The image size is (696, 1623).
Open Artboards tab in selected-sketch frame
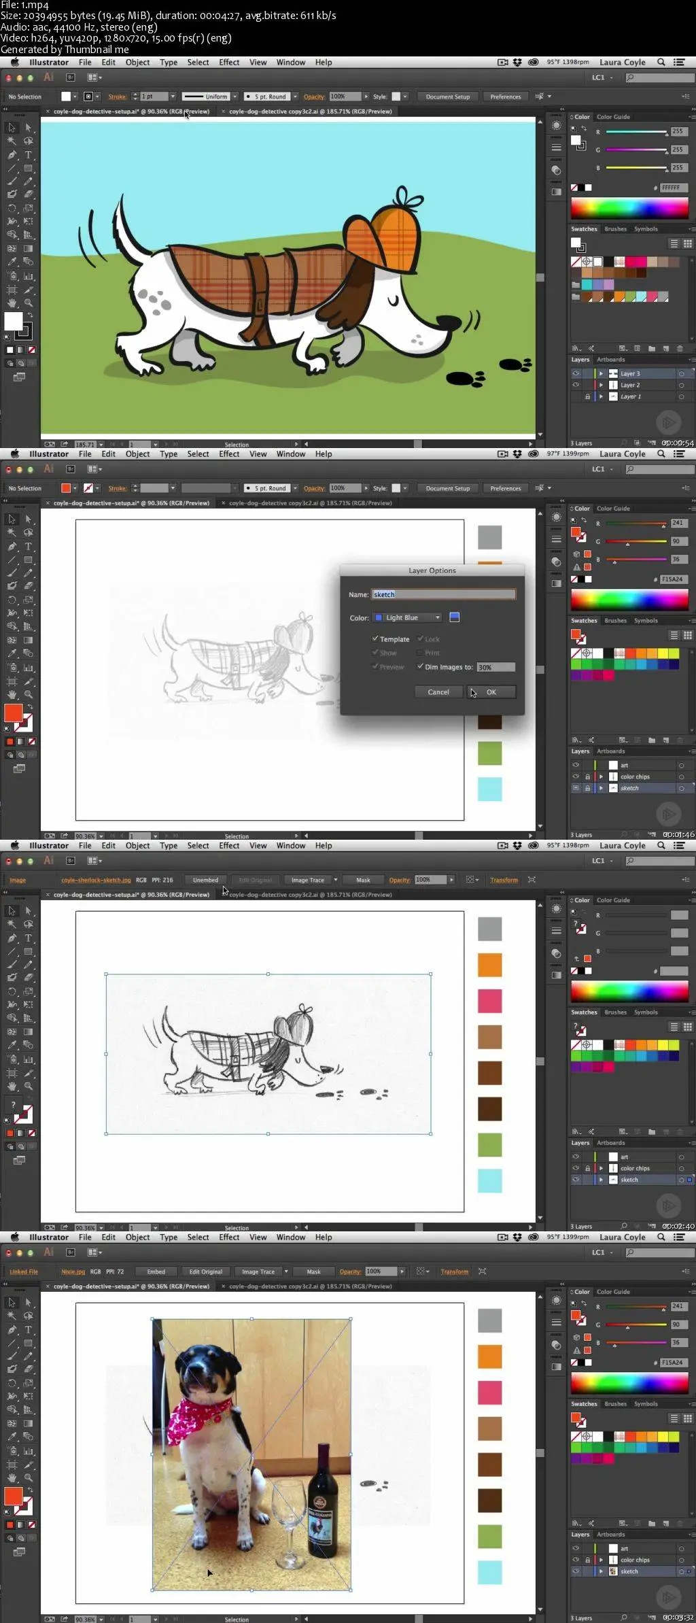click(610, 1143)
